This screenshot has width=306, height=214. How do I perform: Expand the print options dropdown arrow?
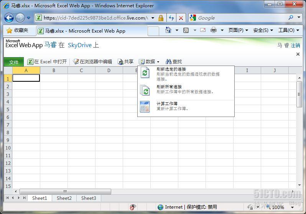[222, 30]
